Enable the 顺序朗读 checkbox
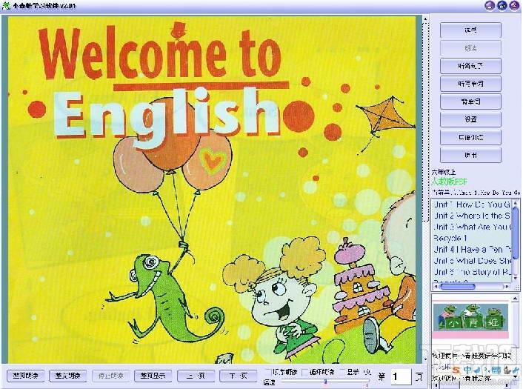 pyautogui.click(x=268, y=371)
